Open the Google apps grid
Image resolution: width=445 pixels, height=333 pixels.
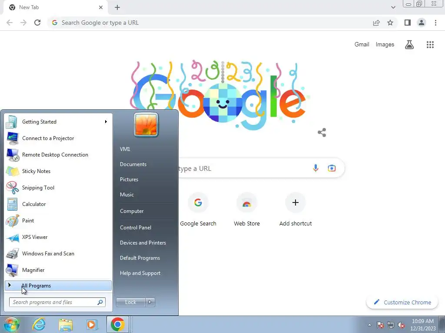[430, 45]
